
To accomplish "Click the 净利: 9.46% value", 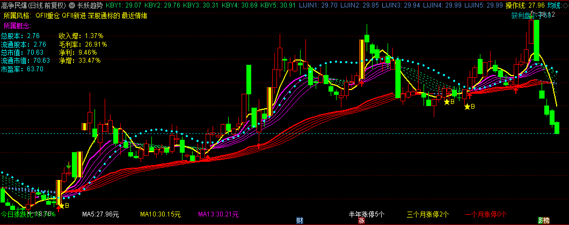I will point(78,52).
